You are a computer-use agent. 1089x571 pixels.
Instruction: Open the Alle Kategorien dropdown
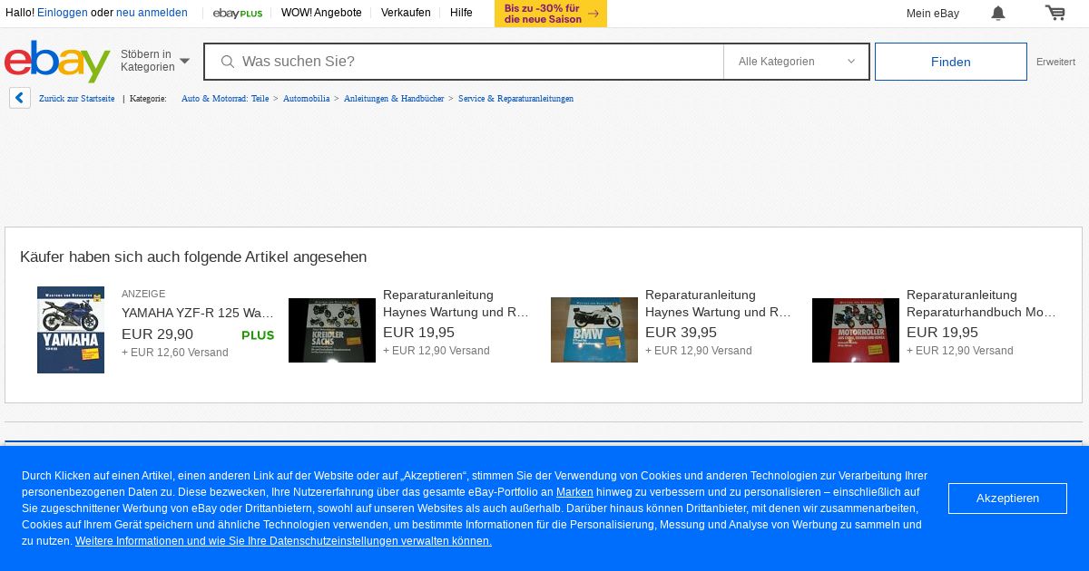(x=796, y=62)
